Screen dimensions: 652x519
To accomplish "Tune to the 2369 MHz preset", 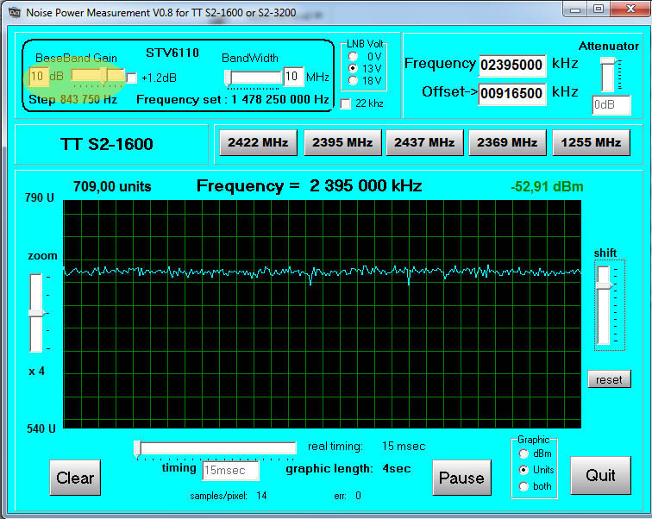I will click(x=507, y=142).
